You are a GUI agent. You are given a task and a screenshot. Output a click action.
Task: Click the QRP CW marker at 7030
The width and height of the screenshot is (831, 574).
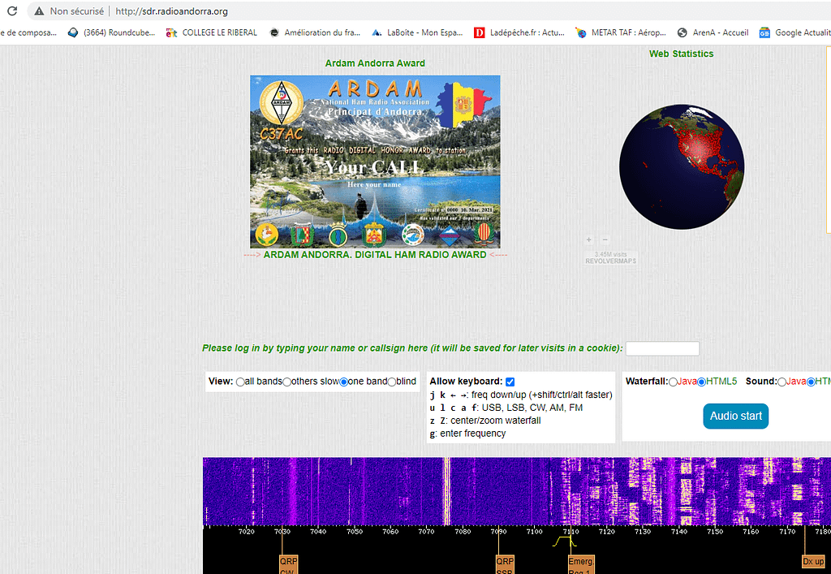289,564
